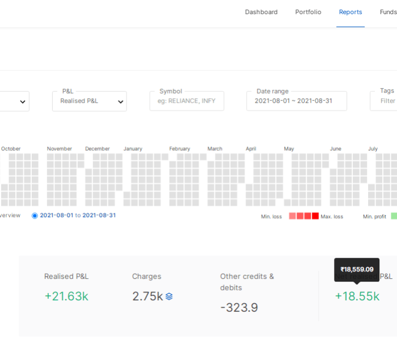Screen dimensions: 397x340
Task: Switch to the Portfolio tab
Action: coord(308,12)
